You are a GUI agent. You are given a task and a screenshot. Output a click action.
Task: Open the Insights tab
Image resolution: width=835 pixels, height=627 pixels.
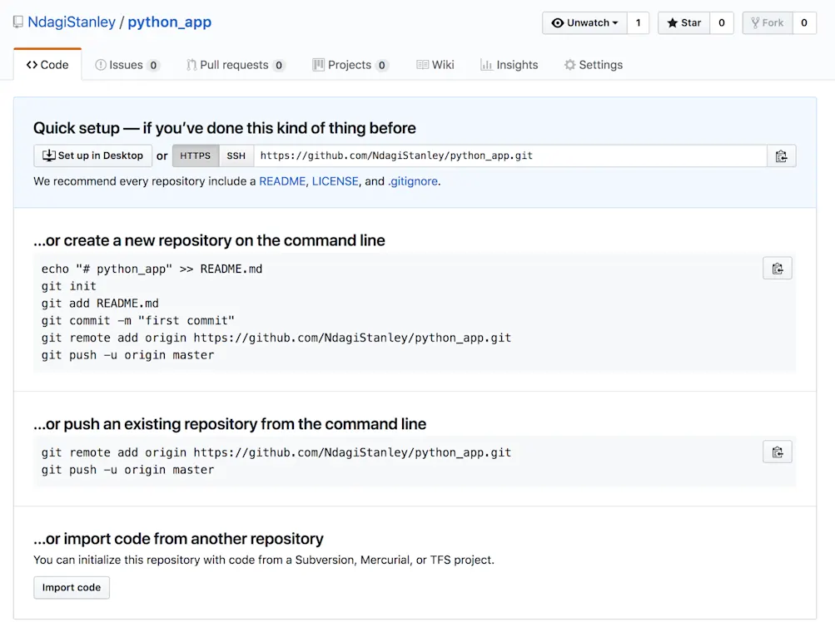pyautogui.click(x=509, y=65)
